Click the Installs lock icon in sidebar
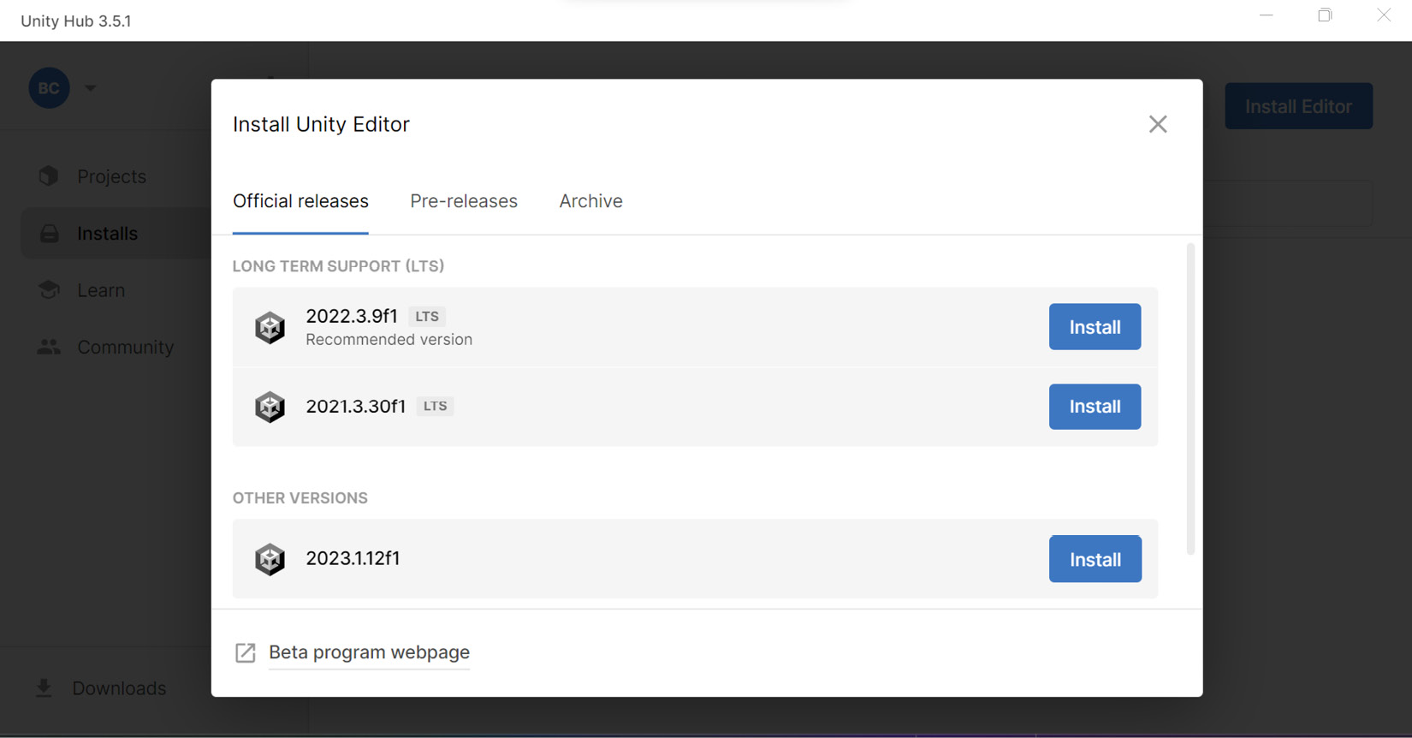 [49, 233]
